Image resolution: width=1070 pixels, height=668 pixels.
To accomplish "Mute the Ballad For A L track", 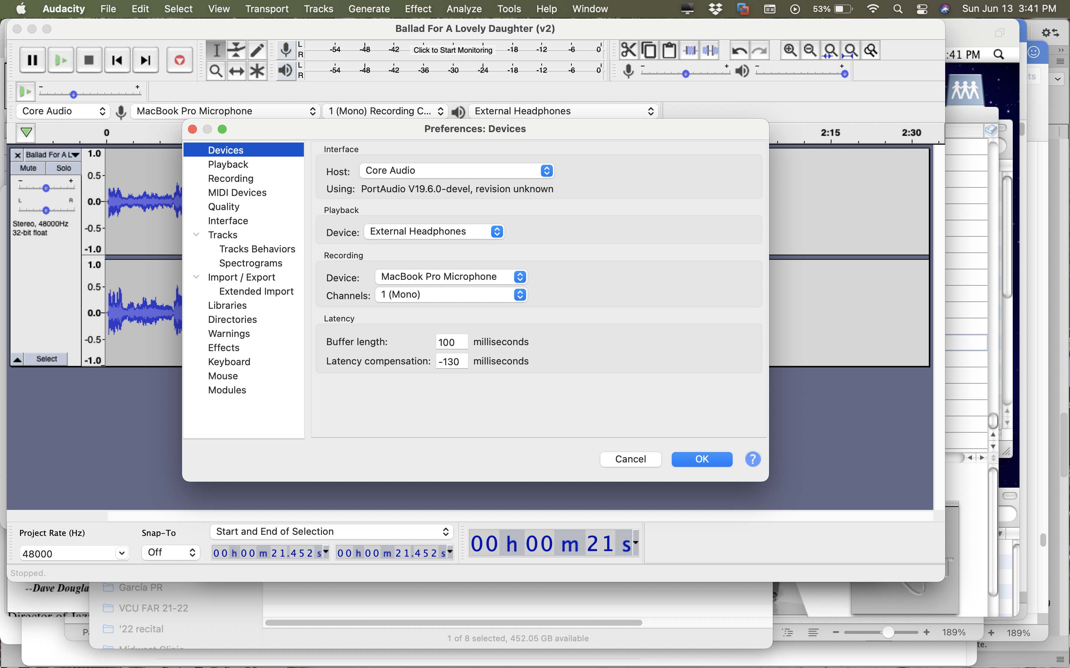I will [28, 168].
